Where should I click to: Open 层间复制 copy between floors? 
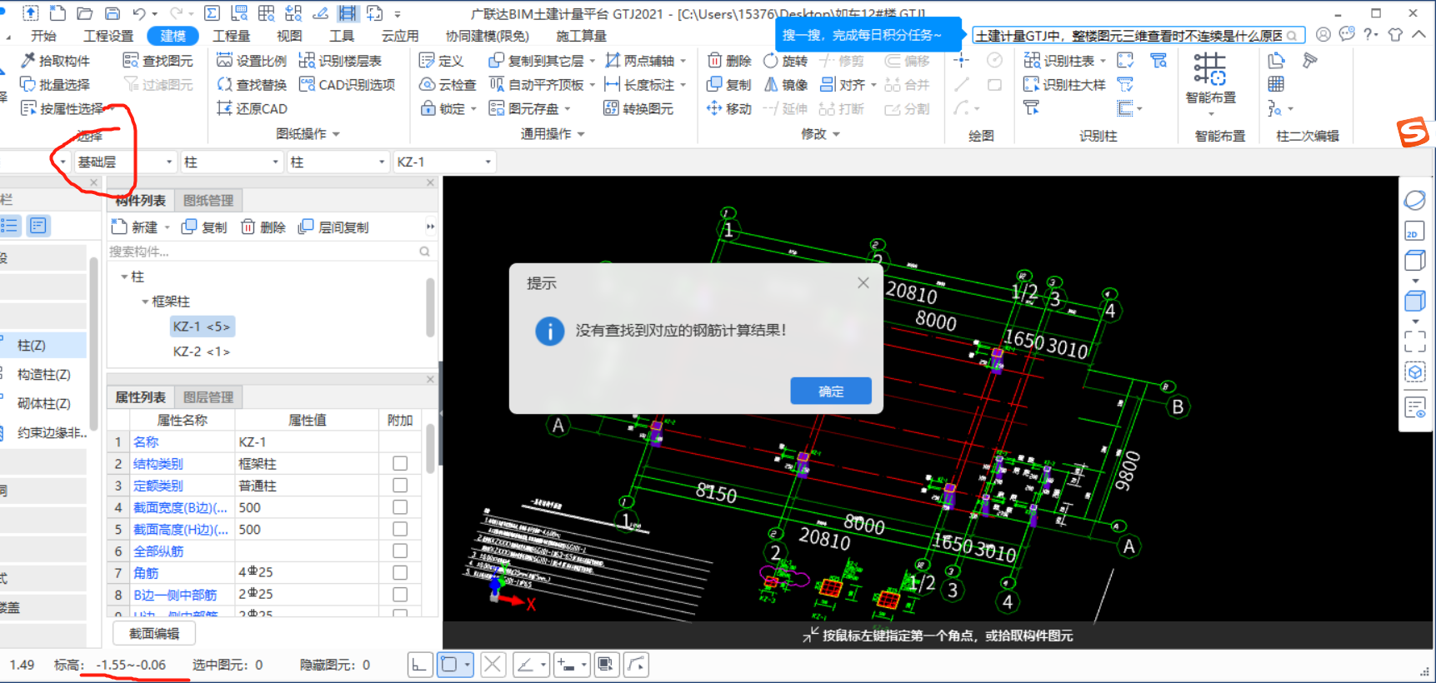pos(333,227)
